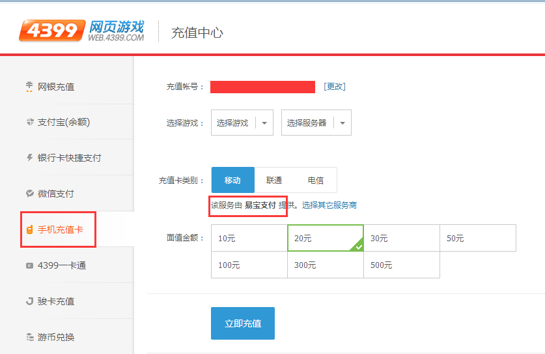
Task: Click the 易宝支付 provider text
Action: (260, 205)
